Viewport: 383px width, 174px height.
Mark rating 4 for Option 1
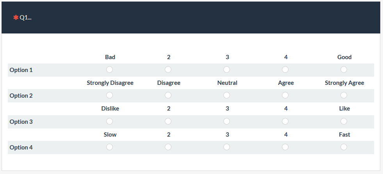[x=285, y=70]
